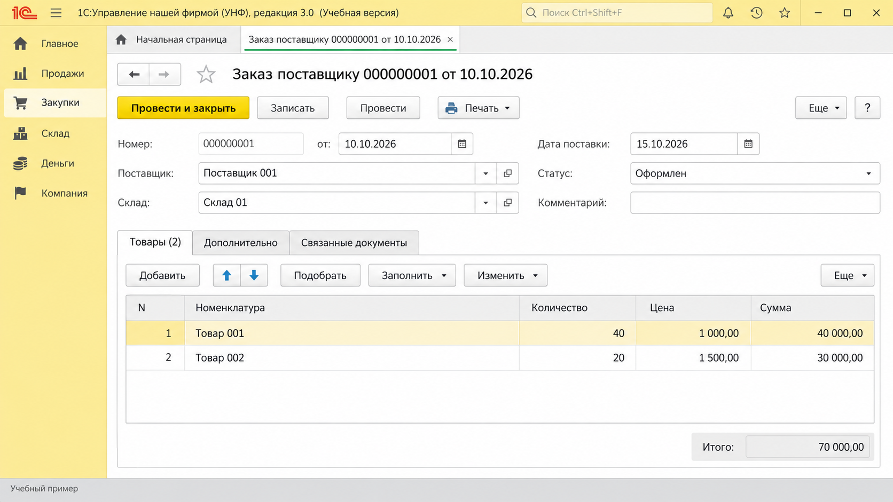This screenshot has height=502, width=893.
Task: Expand the Заполнить dropdown
Action: pyautogui.click(x=412, y=275)
